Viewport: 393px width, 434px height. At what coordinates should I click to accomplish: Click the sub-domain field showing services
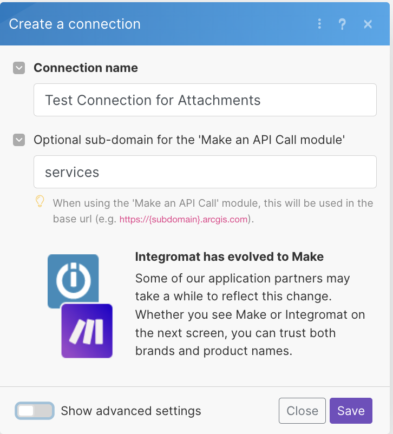pos(205,172)
